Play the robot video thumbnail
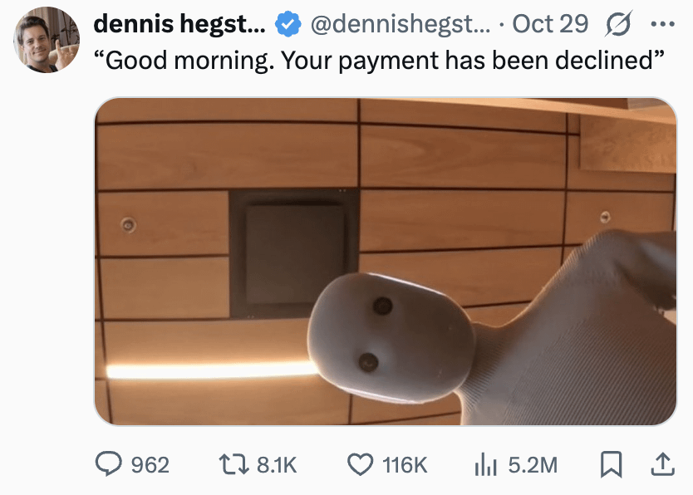The width and height of the screenshot is (693, 495). pyautogui.click(x=386, y=262)
